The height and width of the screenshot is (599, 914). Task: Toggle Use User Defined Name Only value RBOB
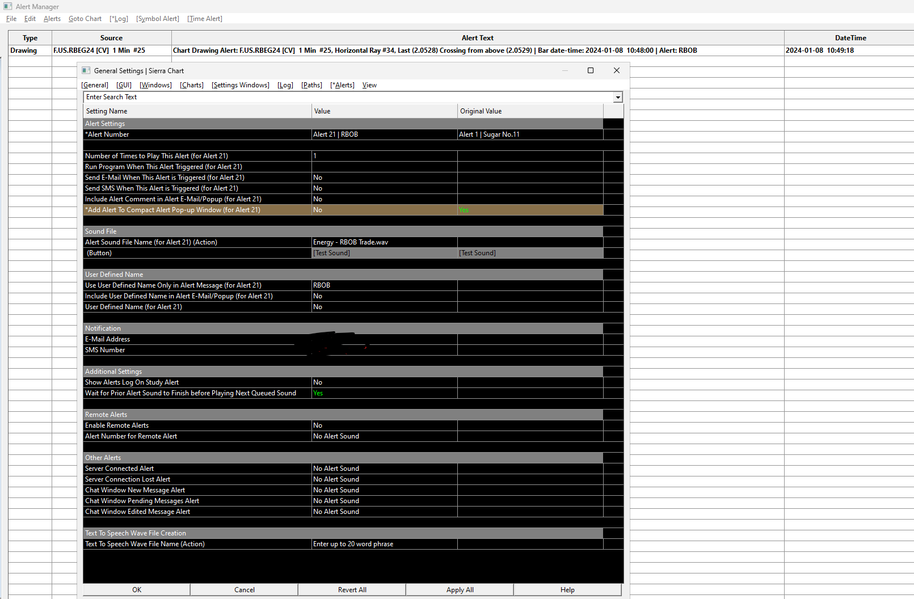(x=384, y=285)
